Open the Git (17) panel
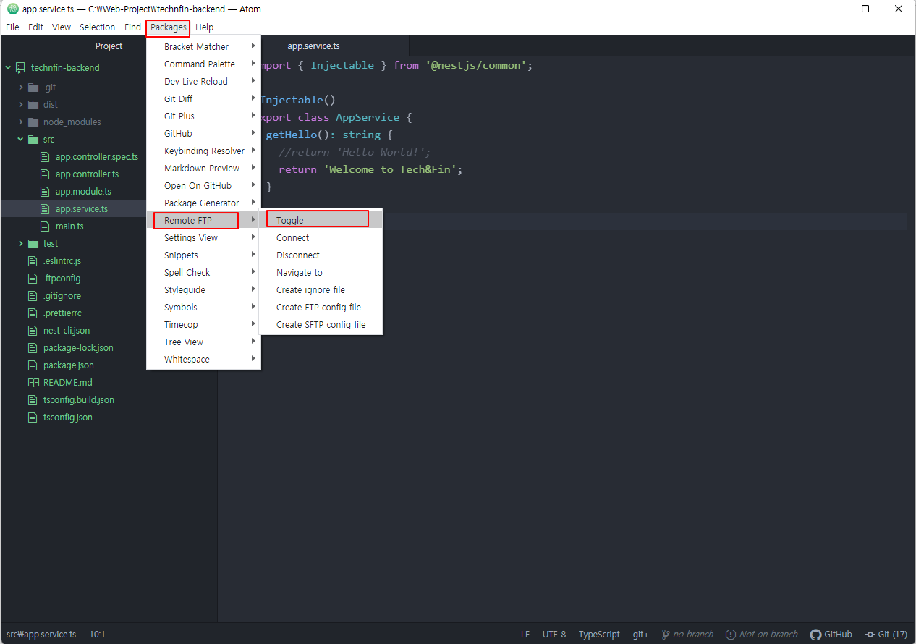The width and height of the screenshot is (916, 644). tap(886, 634)
